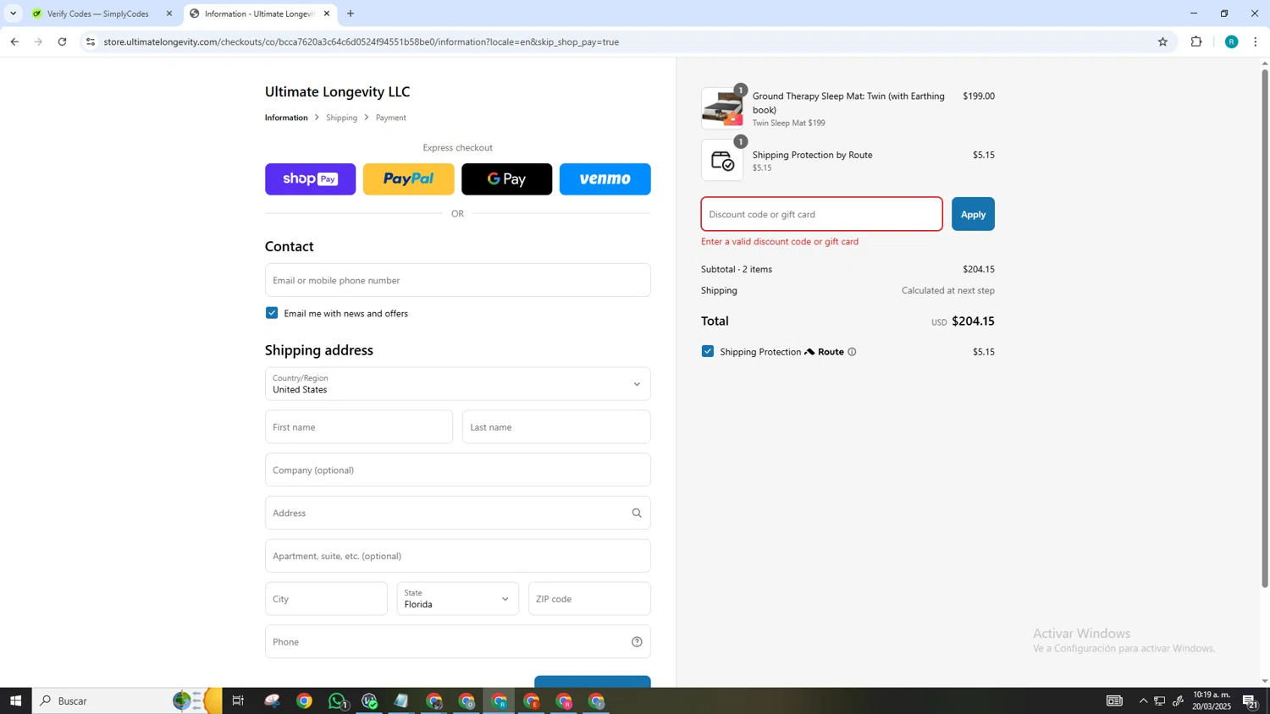Check out with Venmo
The height and width of the screenshot is (714, 1270).
click(x=605, y=179)
